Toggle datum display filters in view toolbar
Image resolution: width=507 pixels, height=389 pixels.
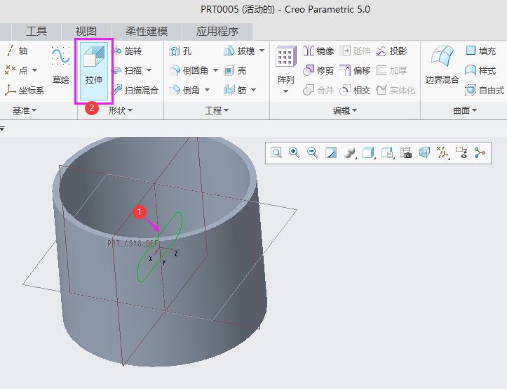(x=442, y=152)
